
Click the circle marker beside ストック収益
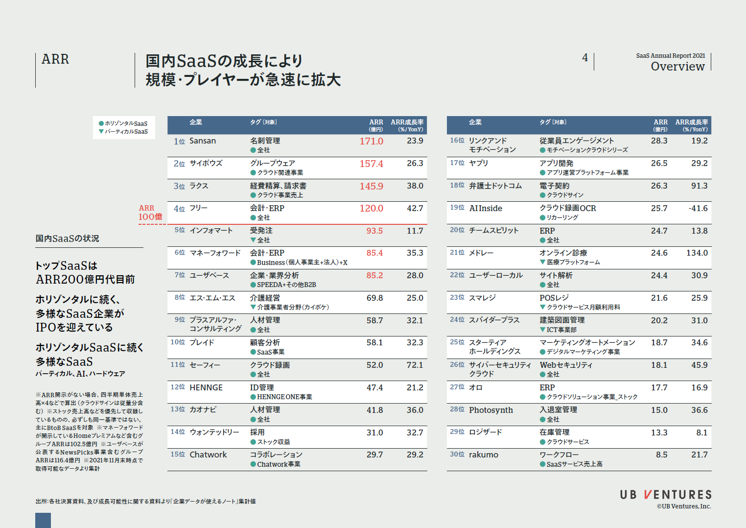(x=253, y=442)
